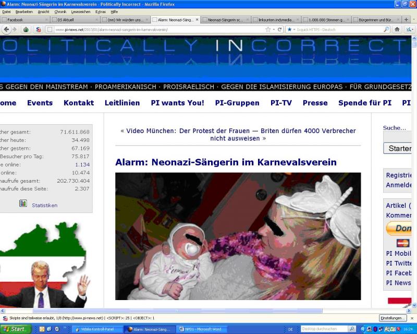Click the horizontal scrollbar at page bottom
Viewport: 417px width, 334px height.
click(x=208, y=311)
